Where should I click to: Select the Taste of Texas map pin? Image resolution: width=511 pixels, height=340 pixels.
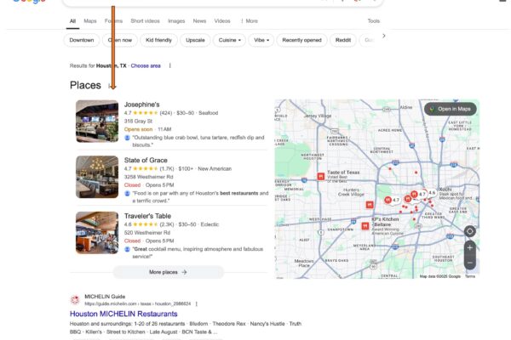pos(321,176)
